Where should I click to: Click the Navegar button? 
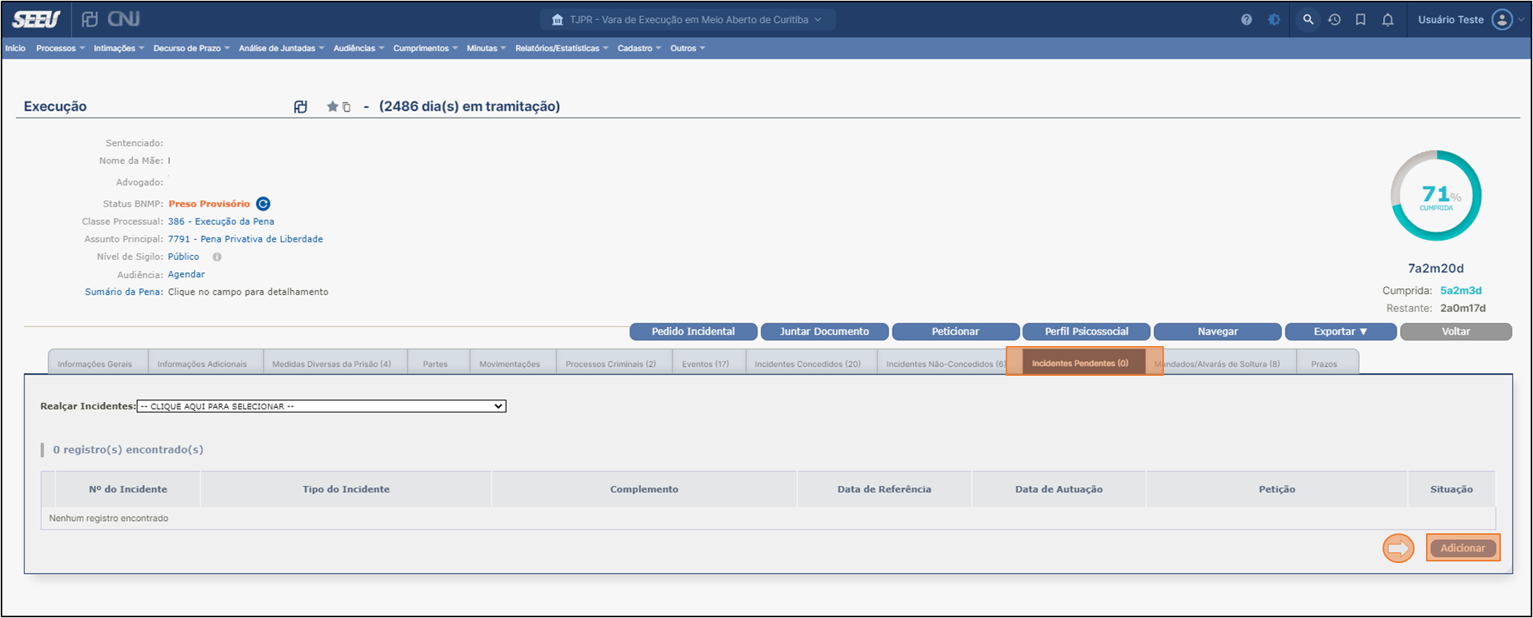pyautogui.click(x=1217, y=332)
